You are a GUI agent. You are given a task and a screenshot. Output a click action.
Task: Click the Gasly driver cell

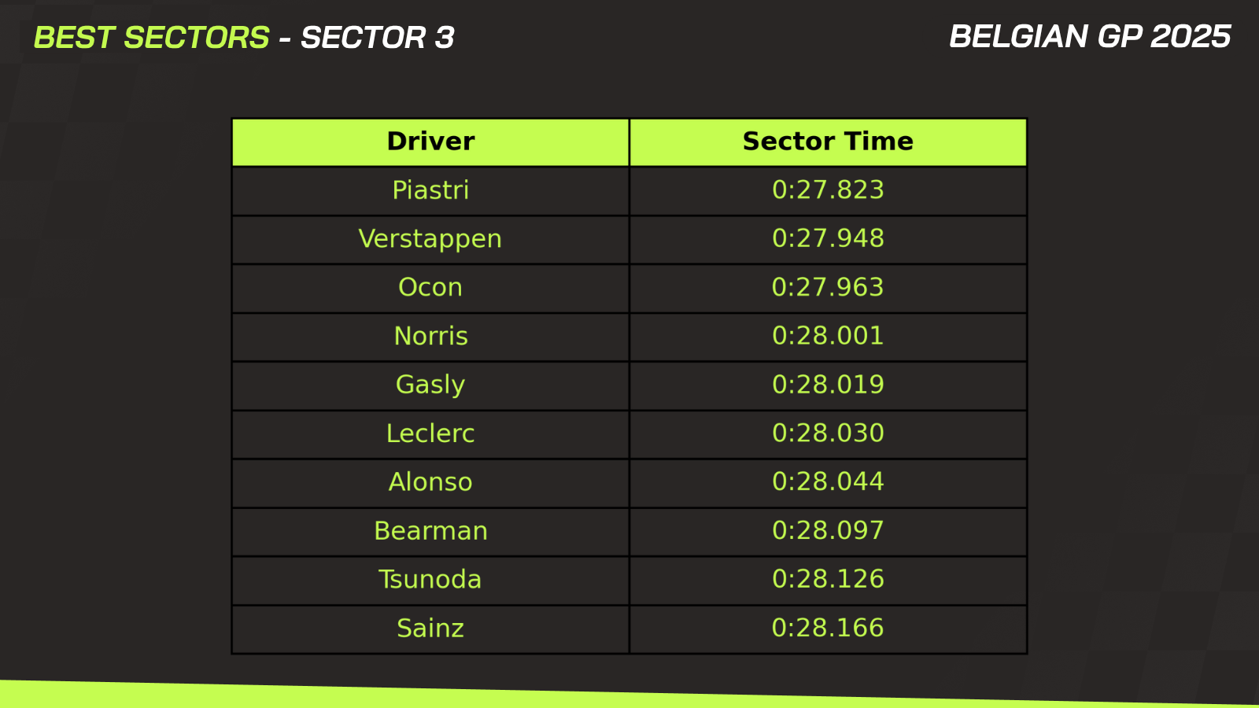(x=430, y=385)
